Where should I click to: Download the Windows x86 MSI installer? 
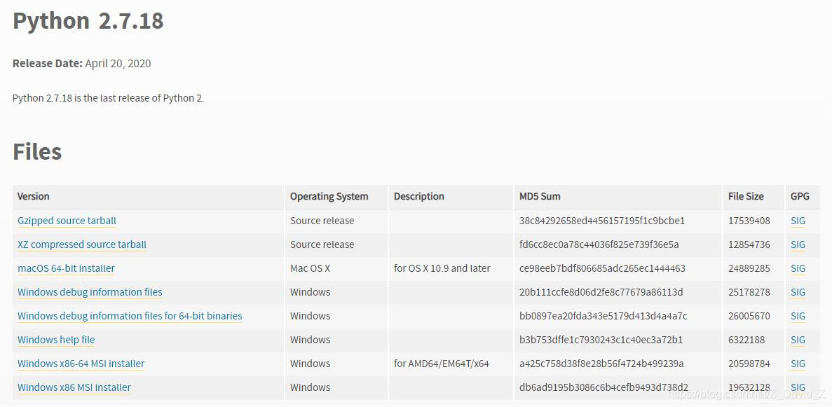(x=74, y=388)
